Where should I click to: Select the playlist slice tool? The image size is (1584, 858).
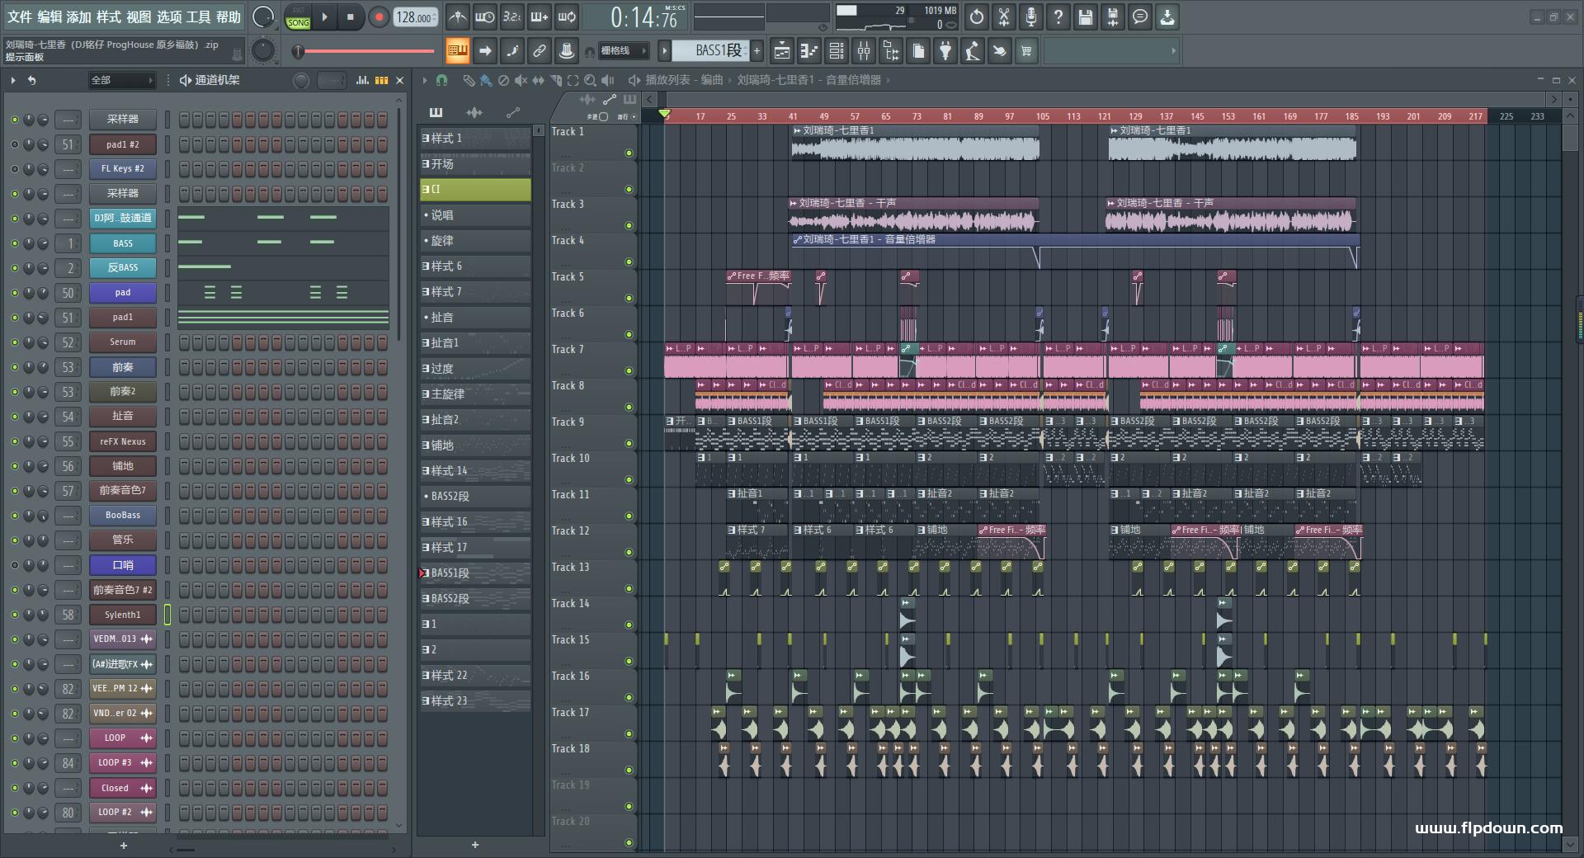[555, 80]
